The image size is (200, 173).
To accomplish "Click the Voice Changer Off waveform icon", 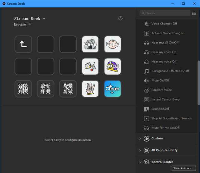I will [147, 24].
